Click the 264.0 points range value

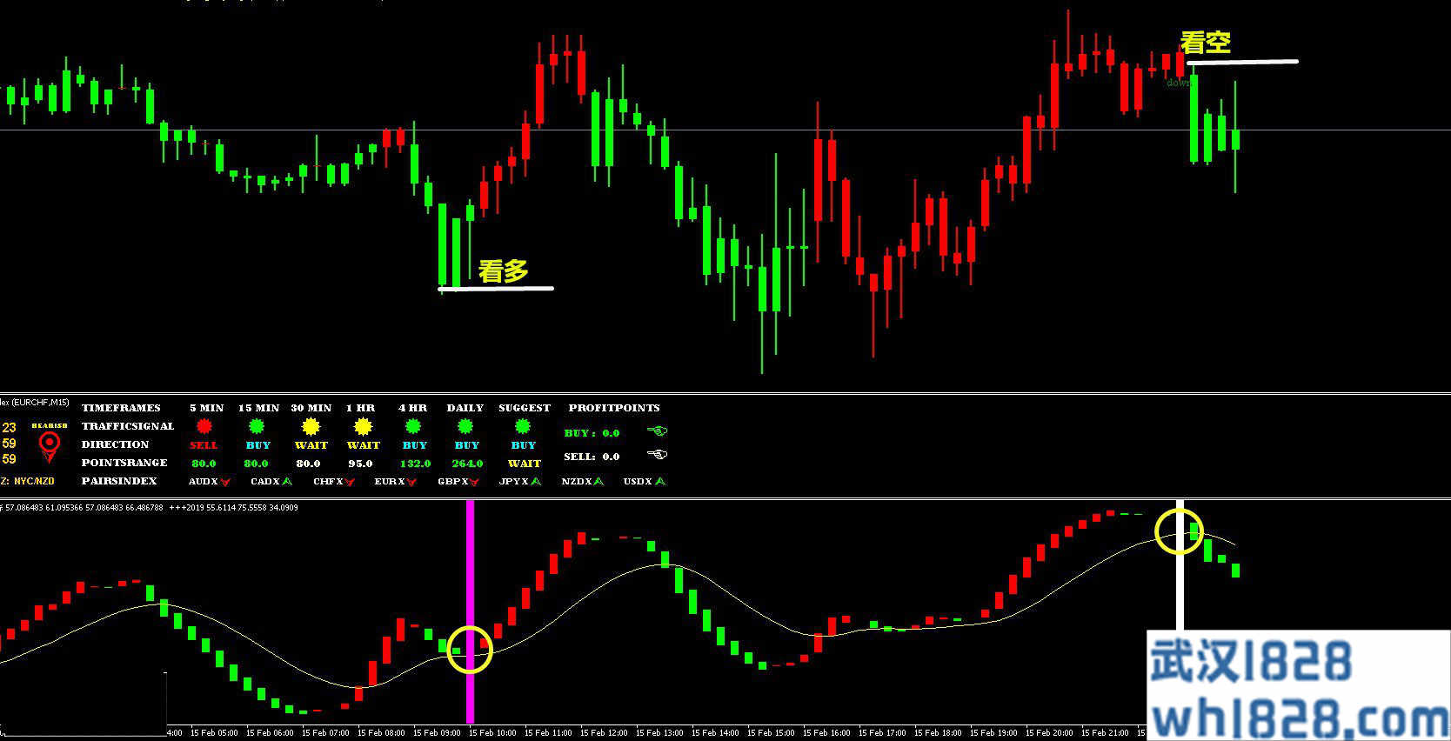pos(467,464)
